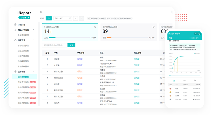Click the 增长分析报告 chart icon

(15, 30)
